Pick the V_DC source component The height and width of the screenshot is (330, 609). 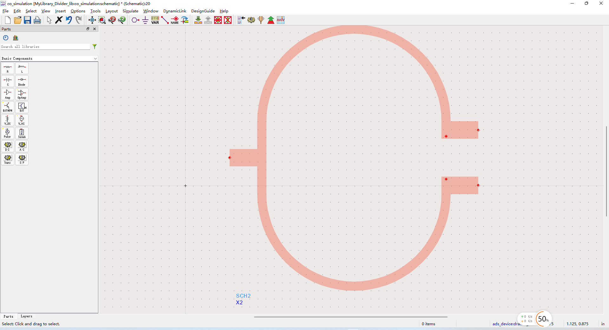[x=8, y=121]
